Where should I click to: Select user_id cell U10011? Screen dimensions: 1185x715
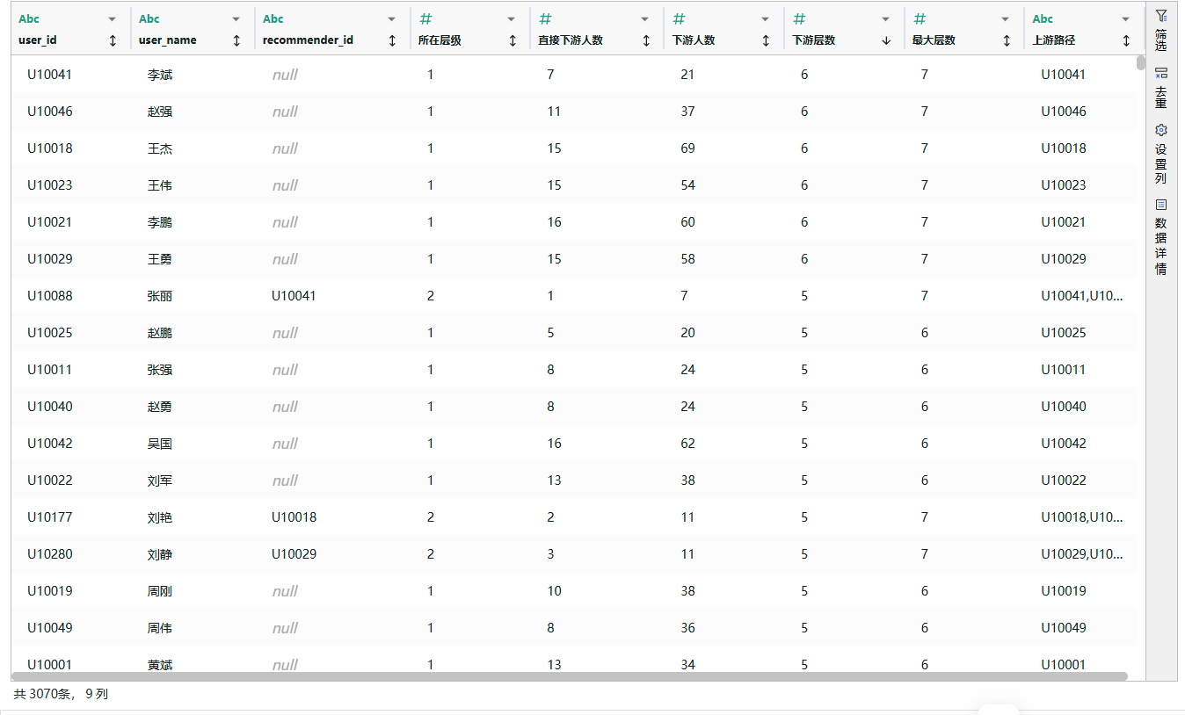coord(49,370)
